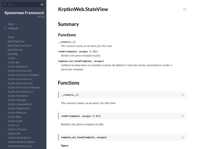Open the Krptkn module

click(11, 58)
